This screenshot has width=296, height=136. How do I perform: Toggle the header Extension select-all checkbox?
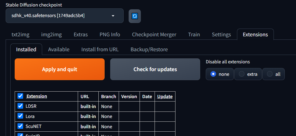pyautogui.click(x=20, y=96)
